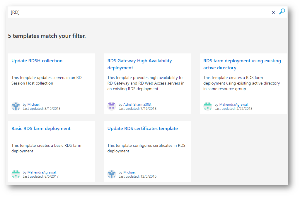Image resolution: width=300 pixels, height=197 pixels.
Task: Open Update RDS certificates template
Action: [143, 129]
